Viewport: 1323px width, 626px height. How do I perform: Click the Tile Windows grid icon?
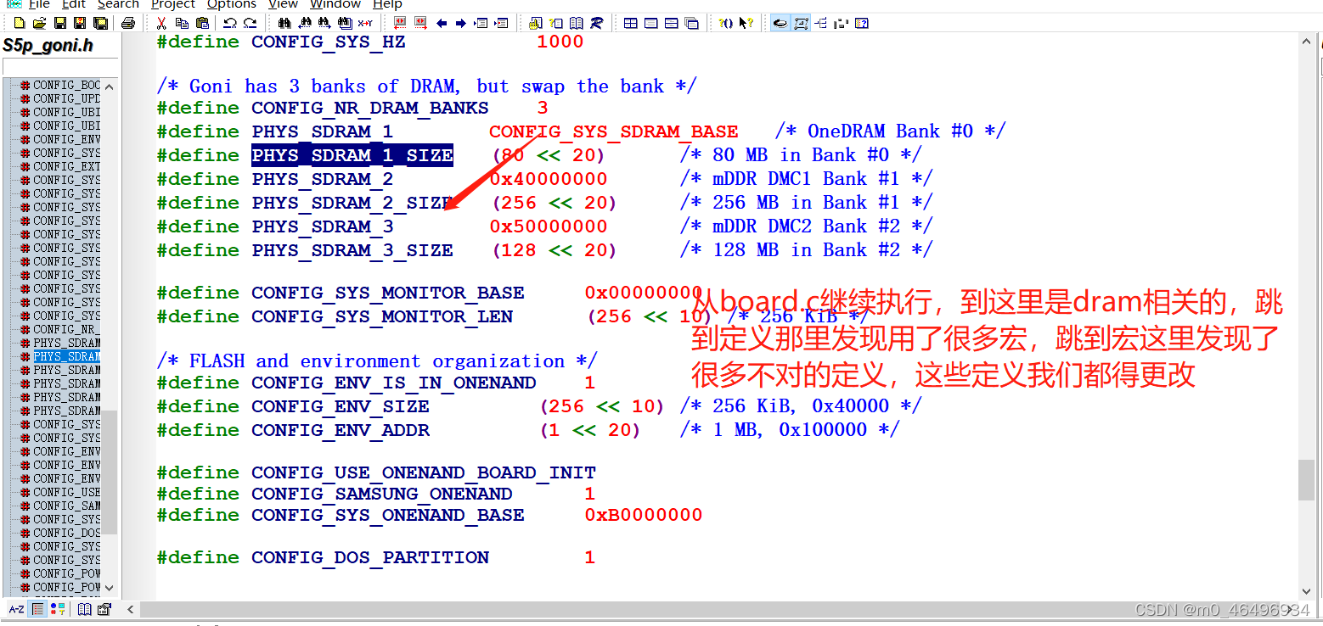(x=630, y=23)
